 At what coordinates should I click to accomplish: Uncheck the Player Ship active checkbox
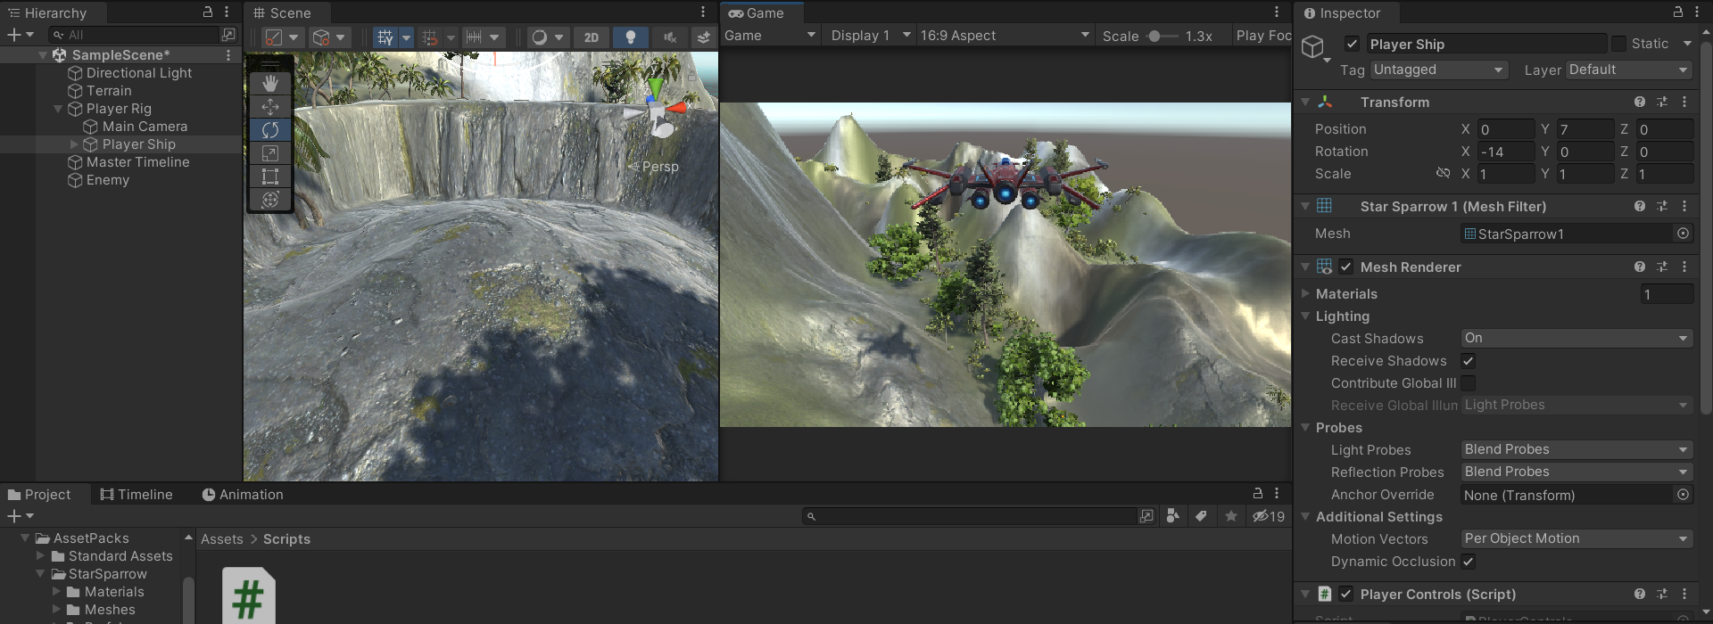(x=1353, y=44)
